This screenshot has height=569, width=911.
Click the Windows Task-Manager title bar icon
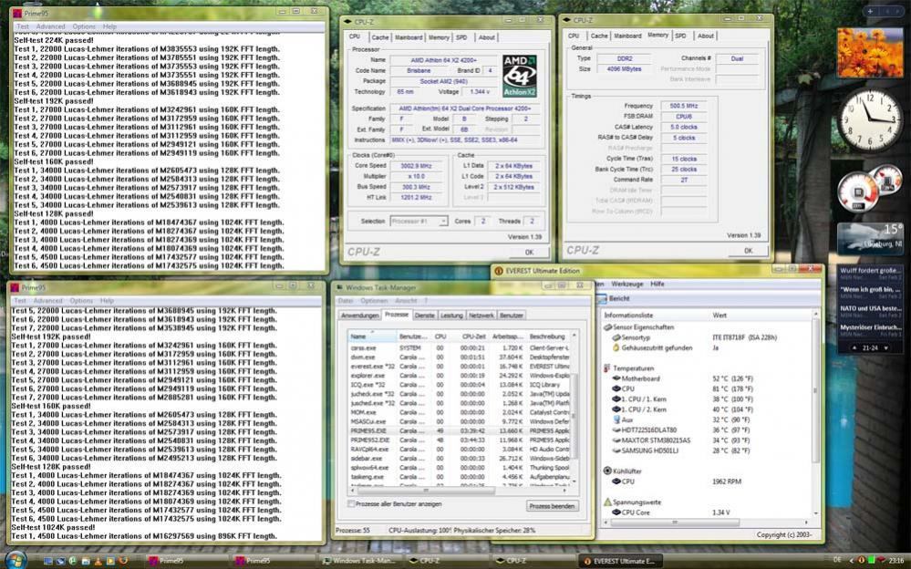[339, 288]
